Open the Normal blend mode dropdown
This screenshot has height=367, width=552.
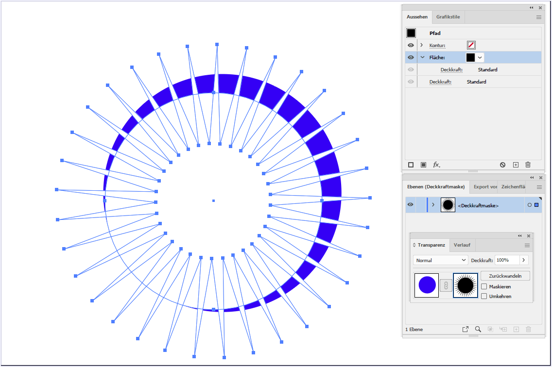pos(440,260)
